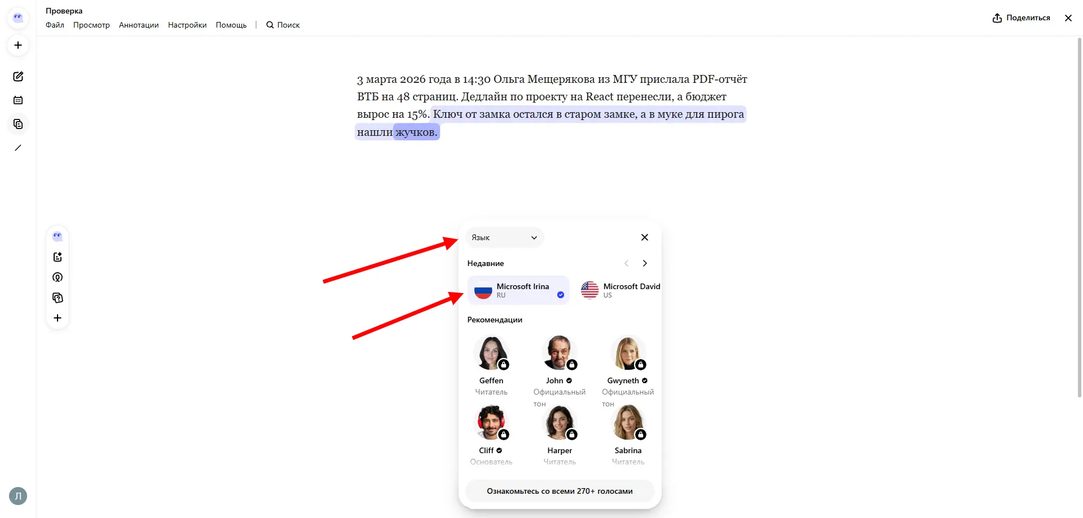The height and width of the screenshot is (518, 1083).
Task: Open the Аннотации menu
Action: pos(139,25)
